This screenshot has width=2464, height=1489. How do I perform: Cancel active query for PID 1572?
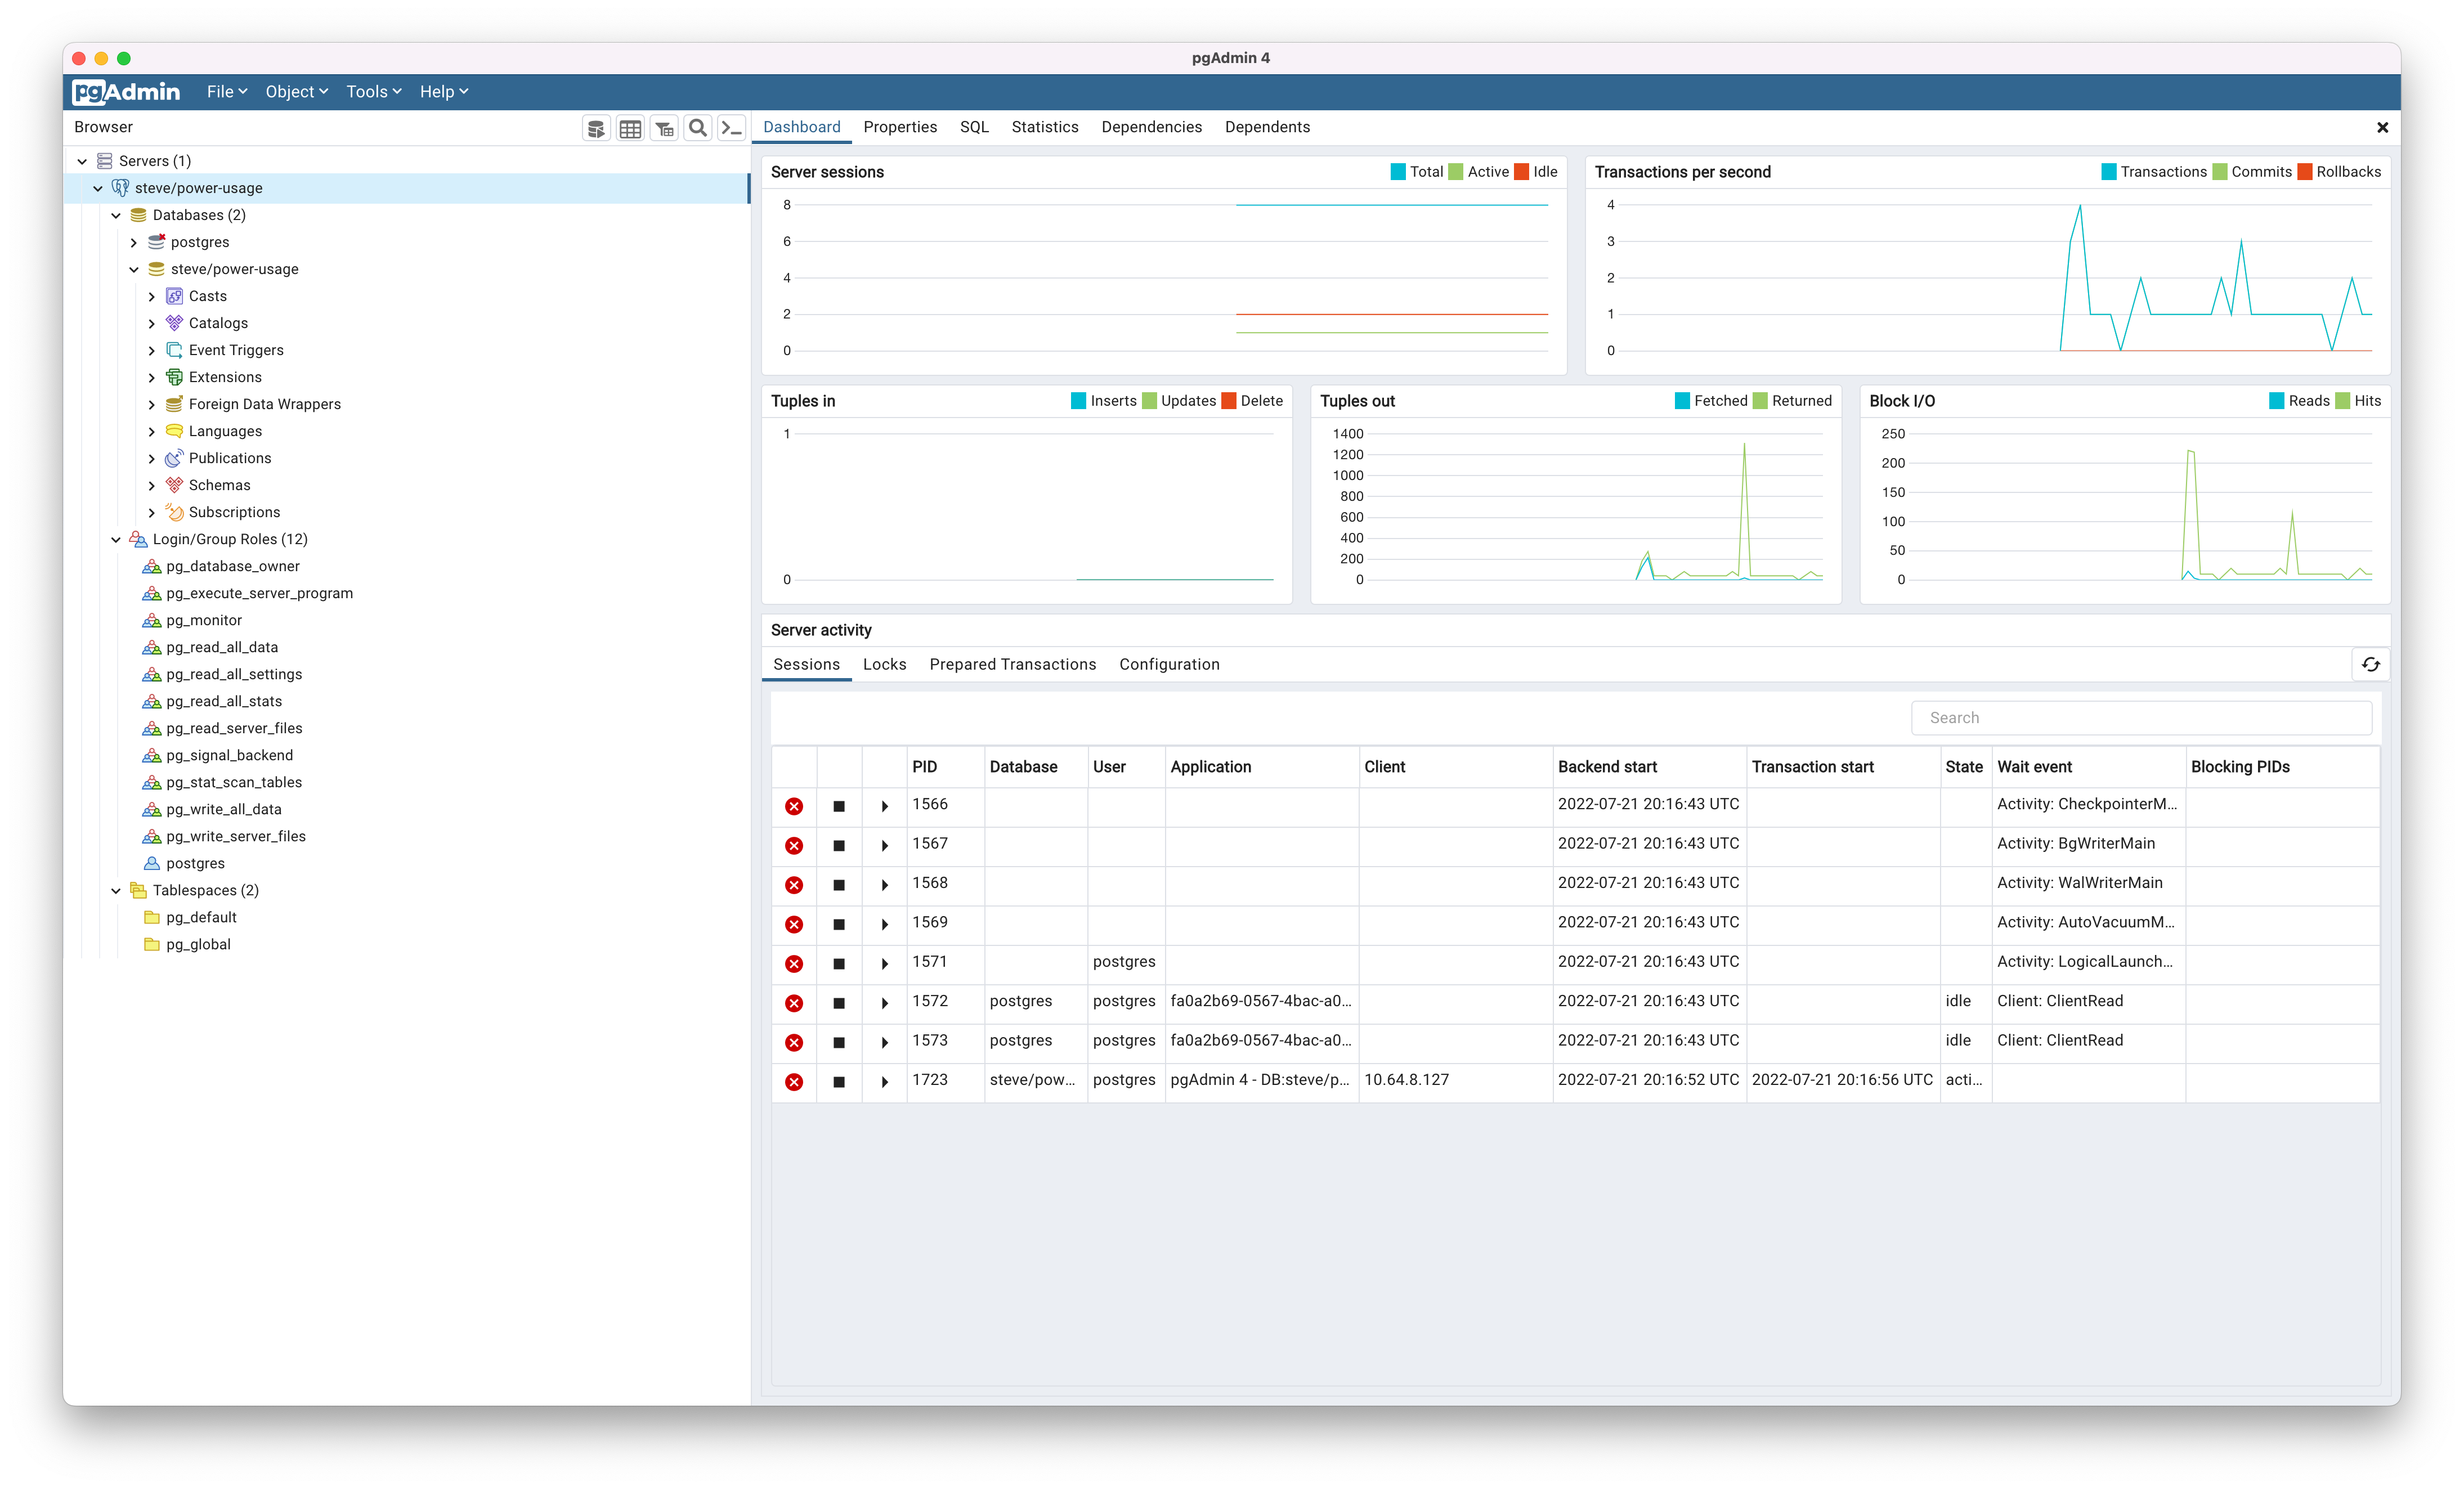tap(839, 1003)
